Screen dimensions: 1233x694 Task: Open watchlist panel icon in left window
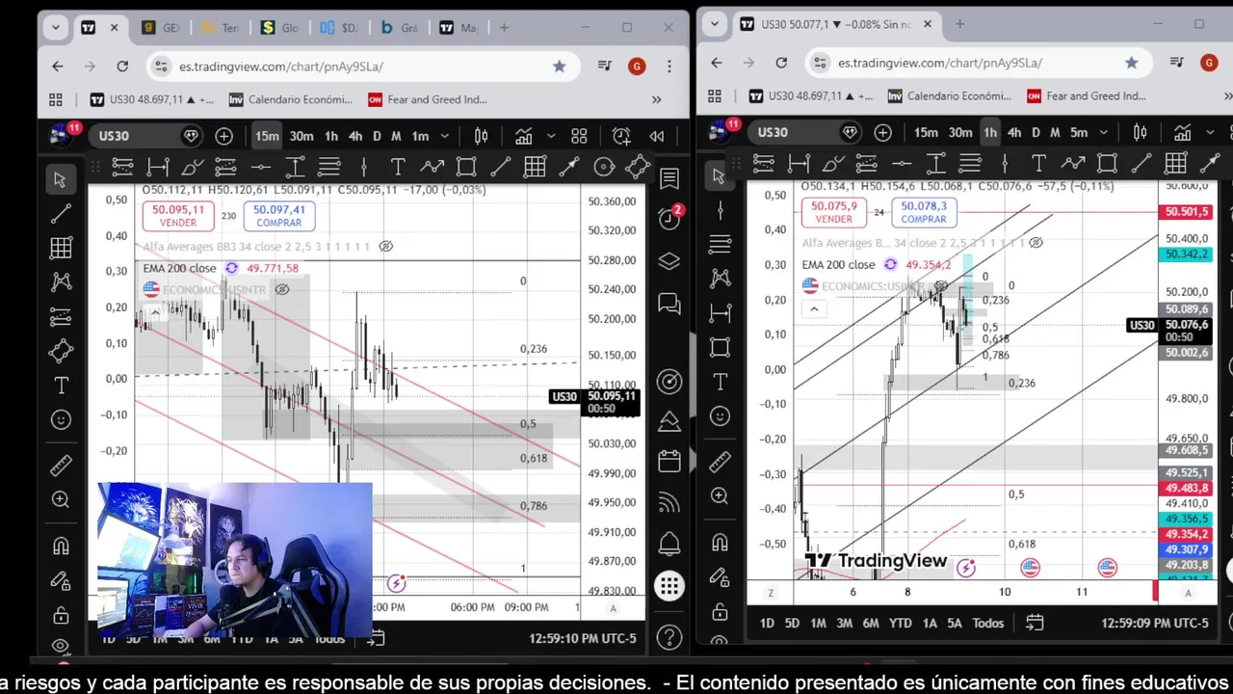click(x=669, y=178)
